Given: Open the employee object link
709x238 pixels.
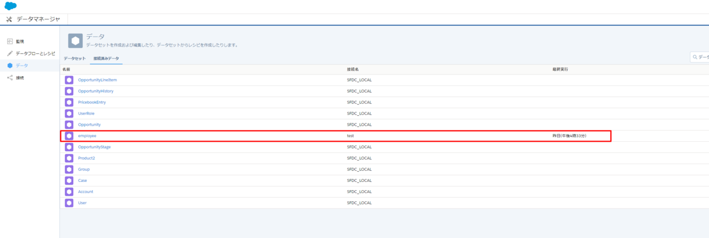Looking at the screenshot, I should click(87, 136).
